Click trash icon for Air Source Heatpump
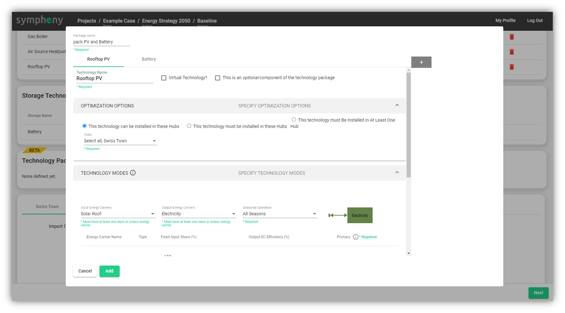 tap(512, 52)
